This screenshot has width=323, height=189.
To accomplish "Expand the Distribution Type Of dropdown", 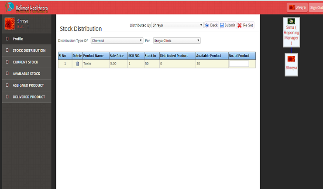I will click(x=117, y=40).
